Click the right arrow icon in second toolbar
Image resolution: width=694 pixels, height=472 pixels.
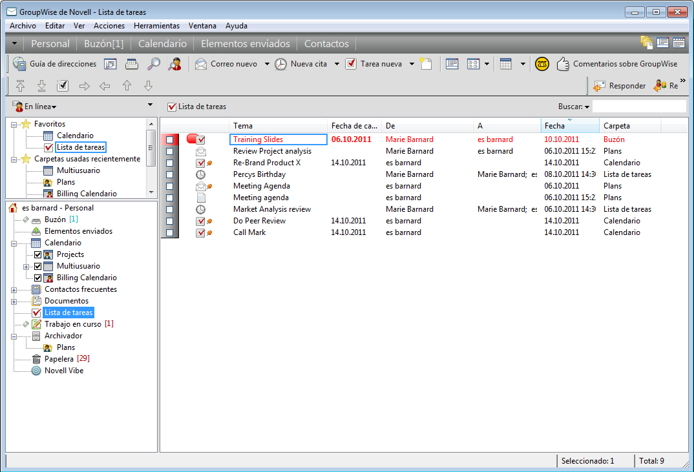pyautogui.click(x=84, y=86)
